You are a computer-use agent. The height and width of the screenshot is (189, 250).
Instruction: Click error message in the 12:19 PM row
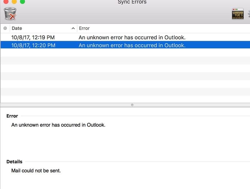[x=132, y=37]
